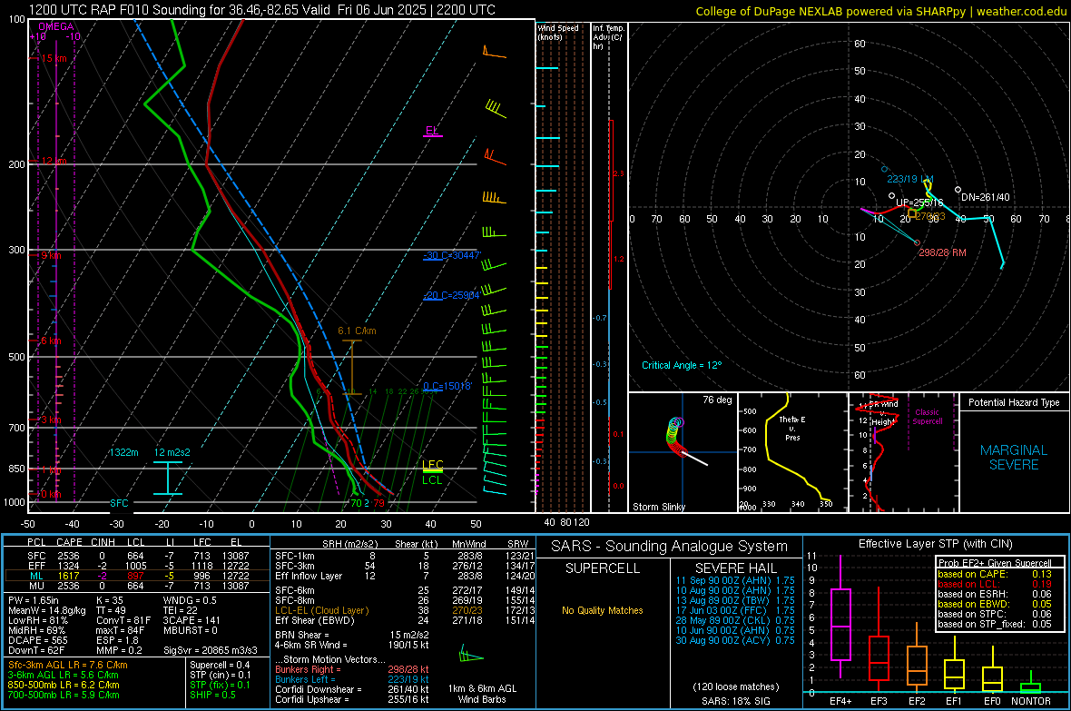Screen dimensions: 1071x711
Task: Click the Storm Slinky caption
Action: [658, 507]
